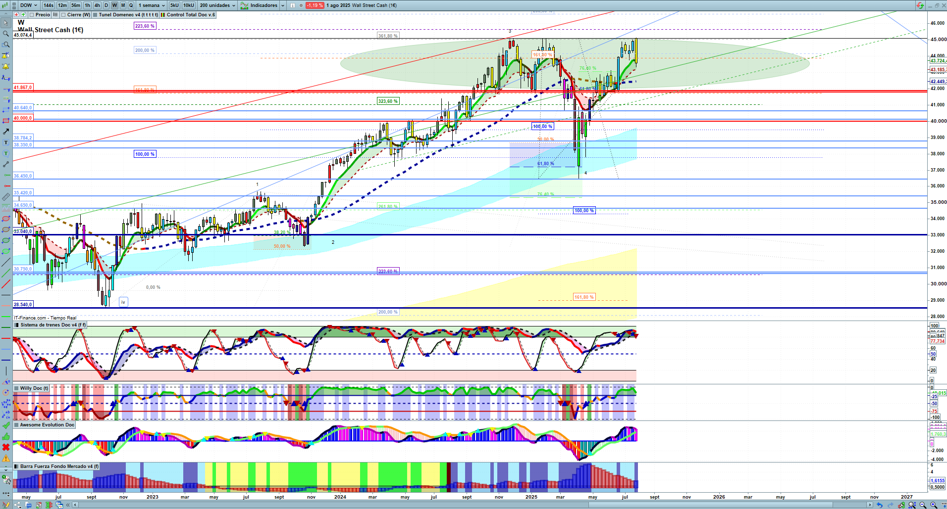Toggle Control Total Doc v.6 indicator
The width and height of the screenshot is (947, 509).
(x=163, y=15)
